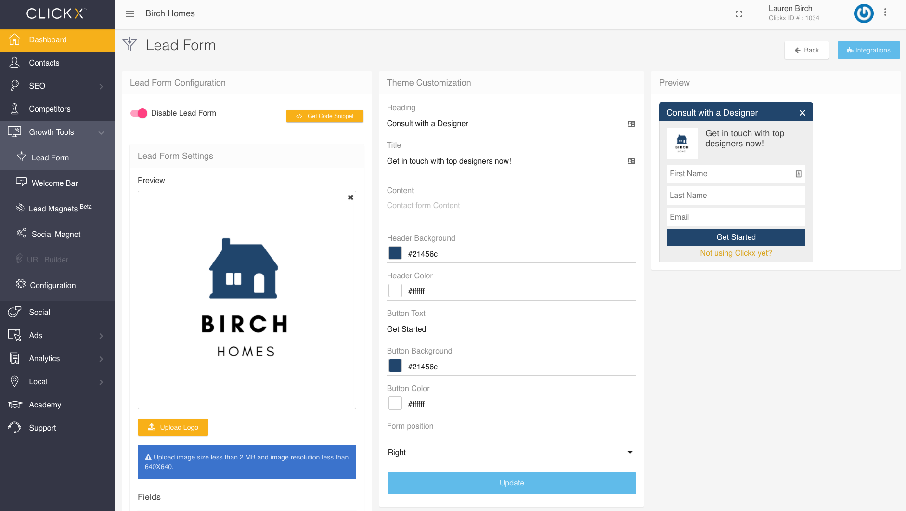Open the Form position dropdown
The image size is (906, 511).
pos(511,452)
